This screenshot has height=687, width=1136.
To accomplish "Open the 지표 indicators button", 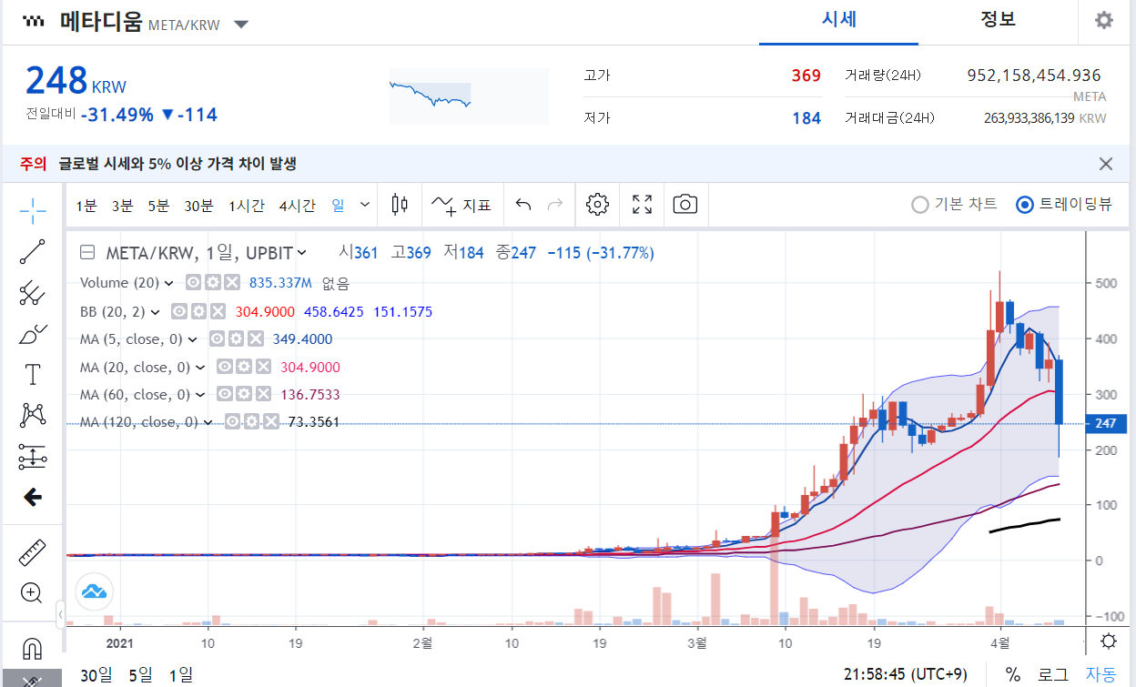I will tap(461, 205).
